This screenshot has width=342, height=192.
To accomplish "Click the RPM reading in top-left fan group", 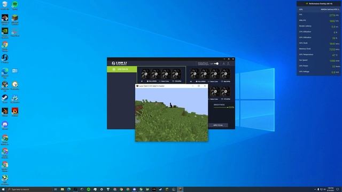I will (x=177, y=81).
